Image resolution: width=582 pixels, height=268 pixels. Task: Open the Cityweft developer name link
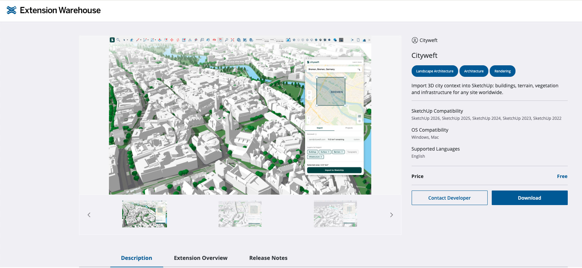point(428,40)
